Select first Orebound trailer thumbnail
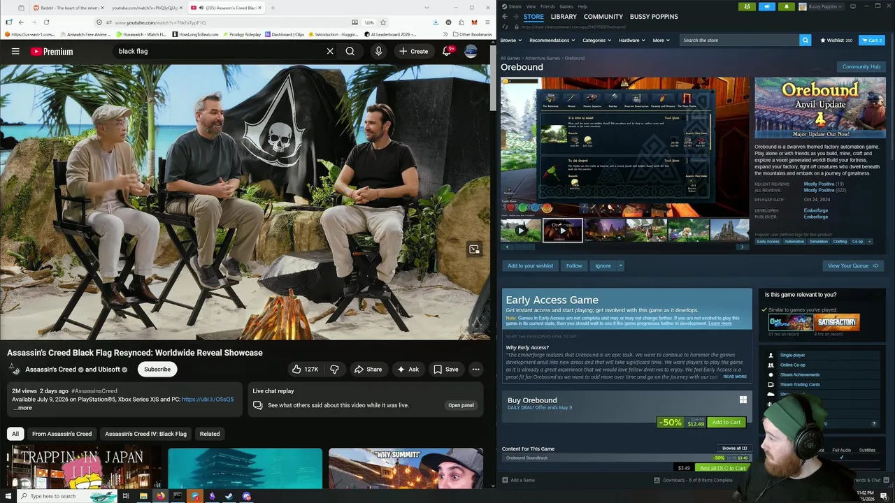Viewport: 895px width, 503px height. point(520,230)
